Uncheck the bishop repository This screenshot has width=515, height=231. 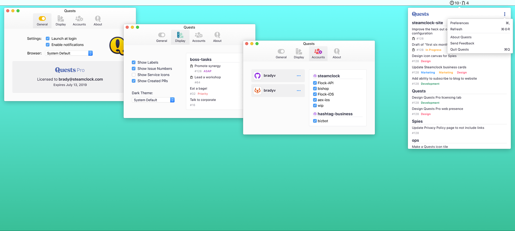315,88
